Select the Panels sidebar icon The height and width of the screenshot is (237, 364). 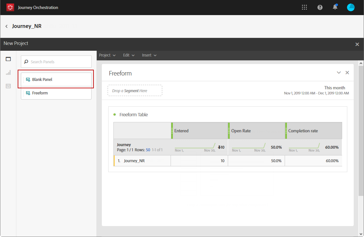[8, 59]
